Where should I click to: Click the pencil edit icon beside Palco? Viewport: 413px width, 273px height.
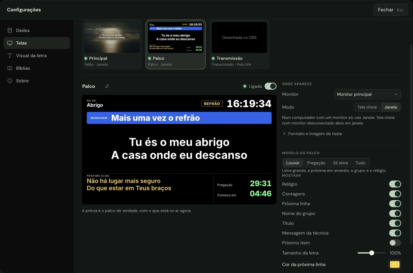107,86
